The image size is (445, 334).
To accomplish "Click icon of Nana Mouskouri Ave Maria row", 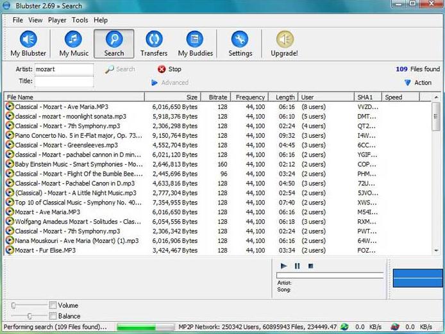I will 10,240.
